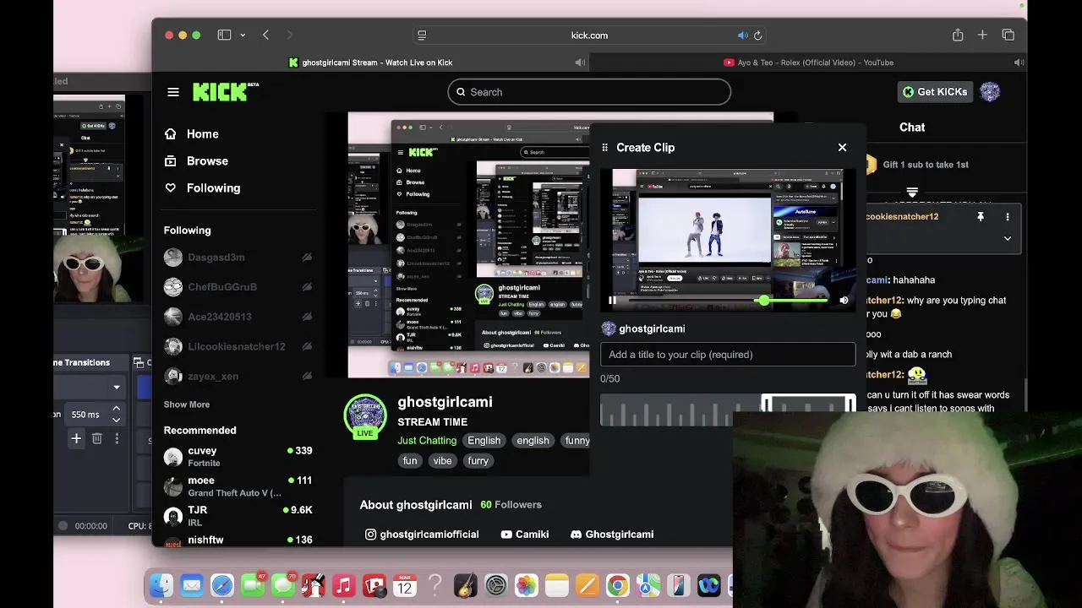Grab the Create Clip drag handle icon

[604, 147]
